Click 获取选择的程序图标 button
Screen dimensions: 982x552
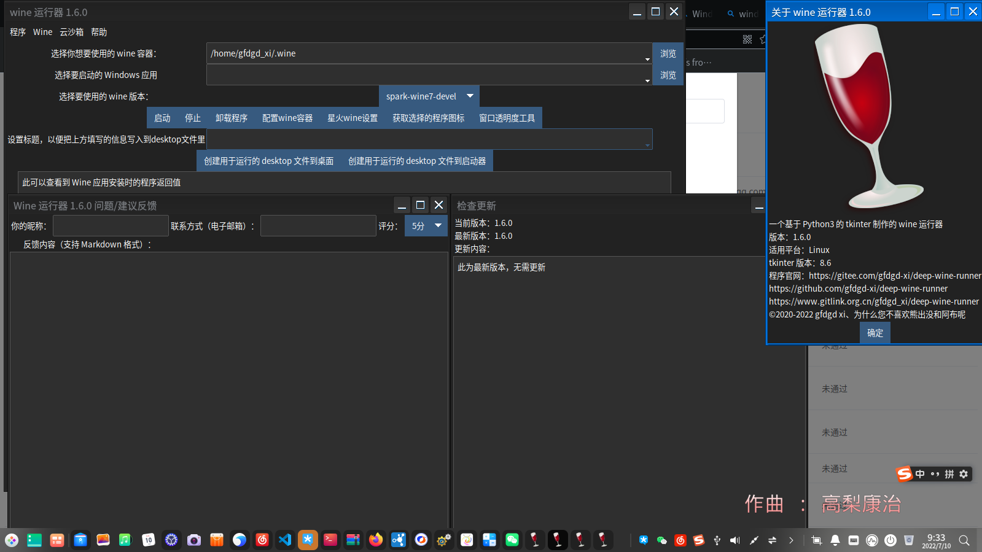pyautogui.click(x=429, y=118)
